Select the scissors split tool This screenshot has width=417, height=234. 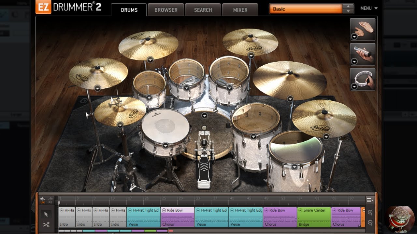tap(46, 224)
